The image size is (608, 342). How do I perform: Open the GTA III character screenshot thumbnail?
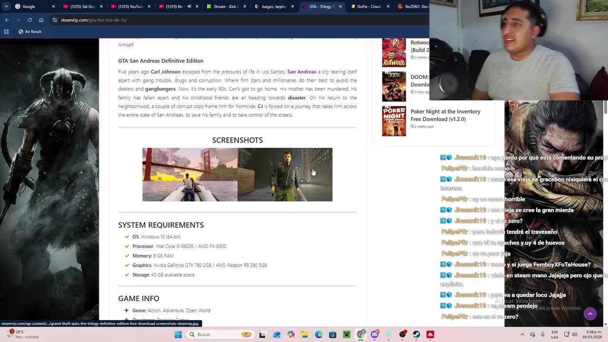[x=285, y=174]
